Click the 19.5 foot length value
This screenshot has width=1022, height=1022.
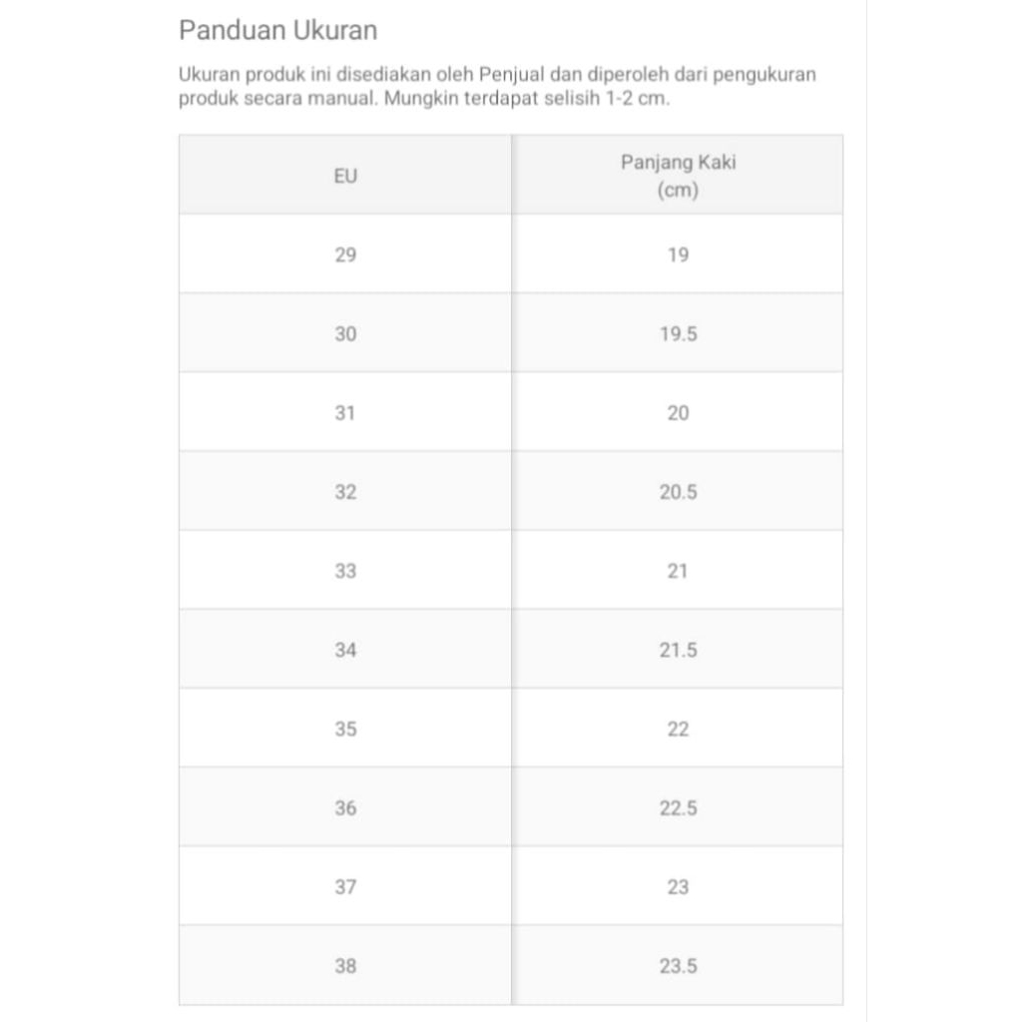[x=678, y=333]
